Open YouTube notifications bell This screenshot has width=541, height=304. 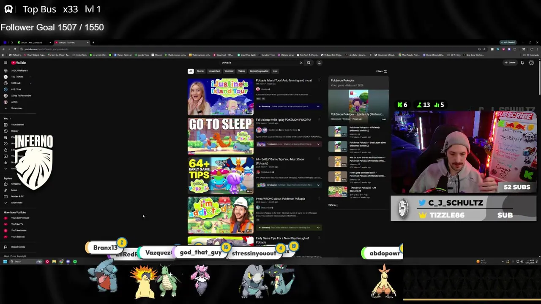[522, 63]
